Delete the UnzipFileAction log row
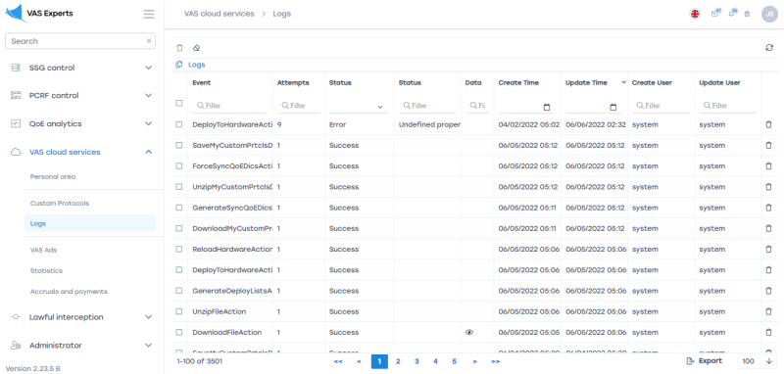Viewport: 784px width, 374px height. point(768,311)
